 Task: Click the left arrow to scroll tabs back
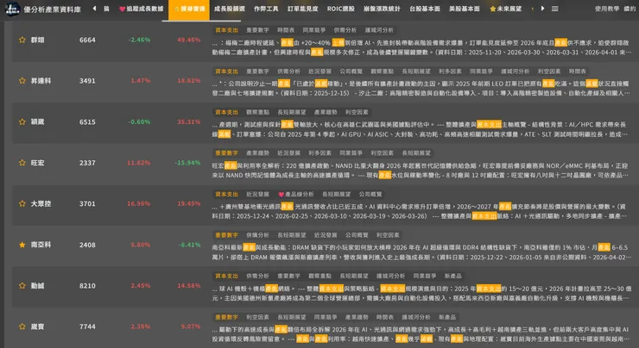click(94, 8)
